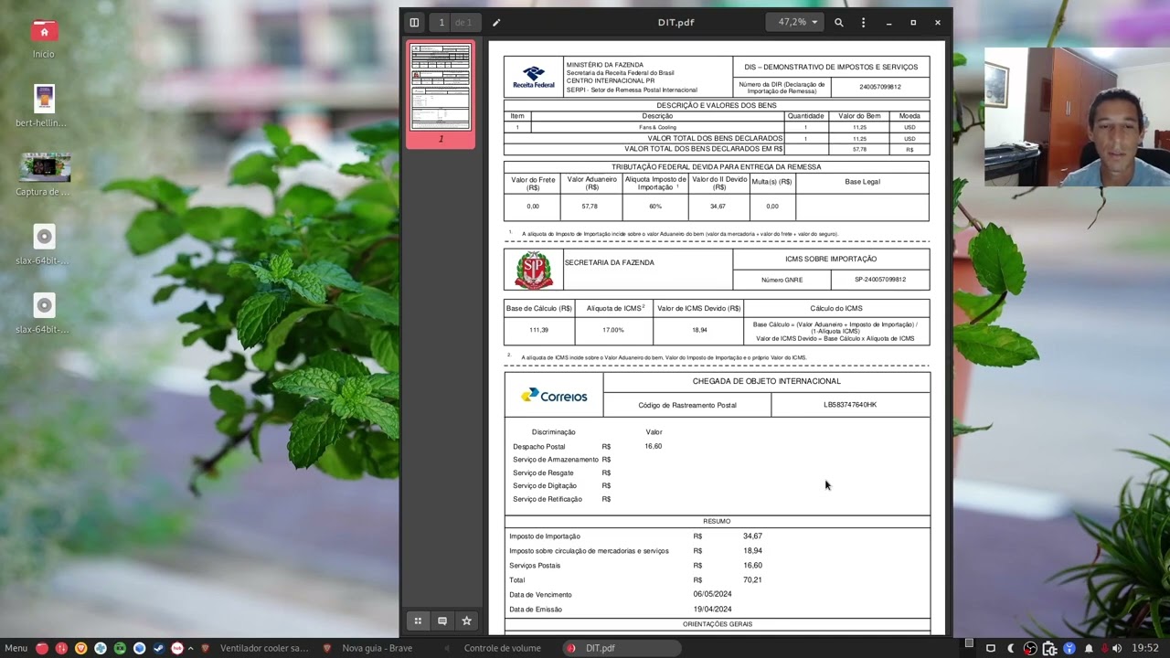Viewport: 1170px width, 658px height.
Task: Open the second slax-64bit disc image
Action: tap(44, 313)
